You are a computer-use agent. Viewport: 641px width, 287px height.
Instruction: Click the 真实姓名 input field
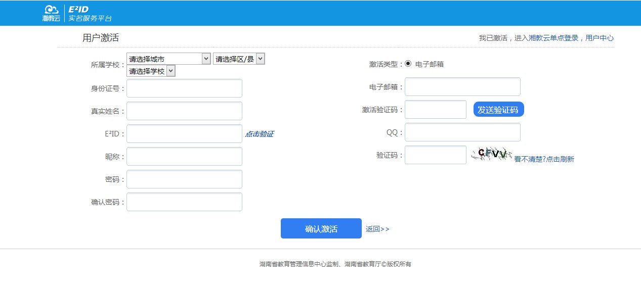[184, 111]
